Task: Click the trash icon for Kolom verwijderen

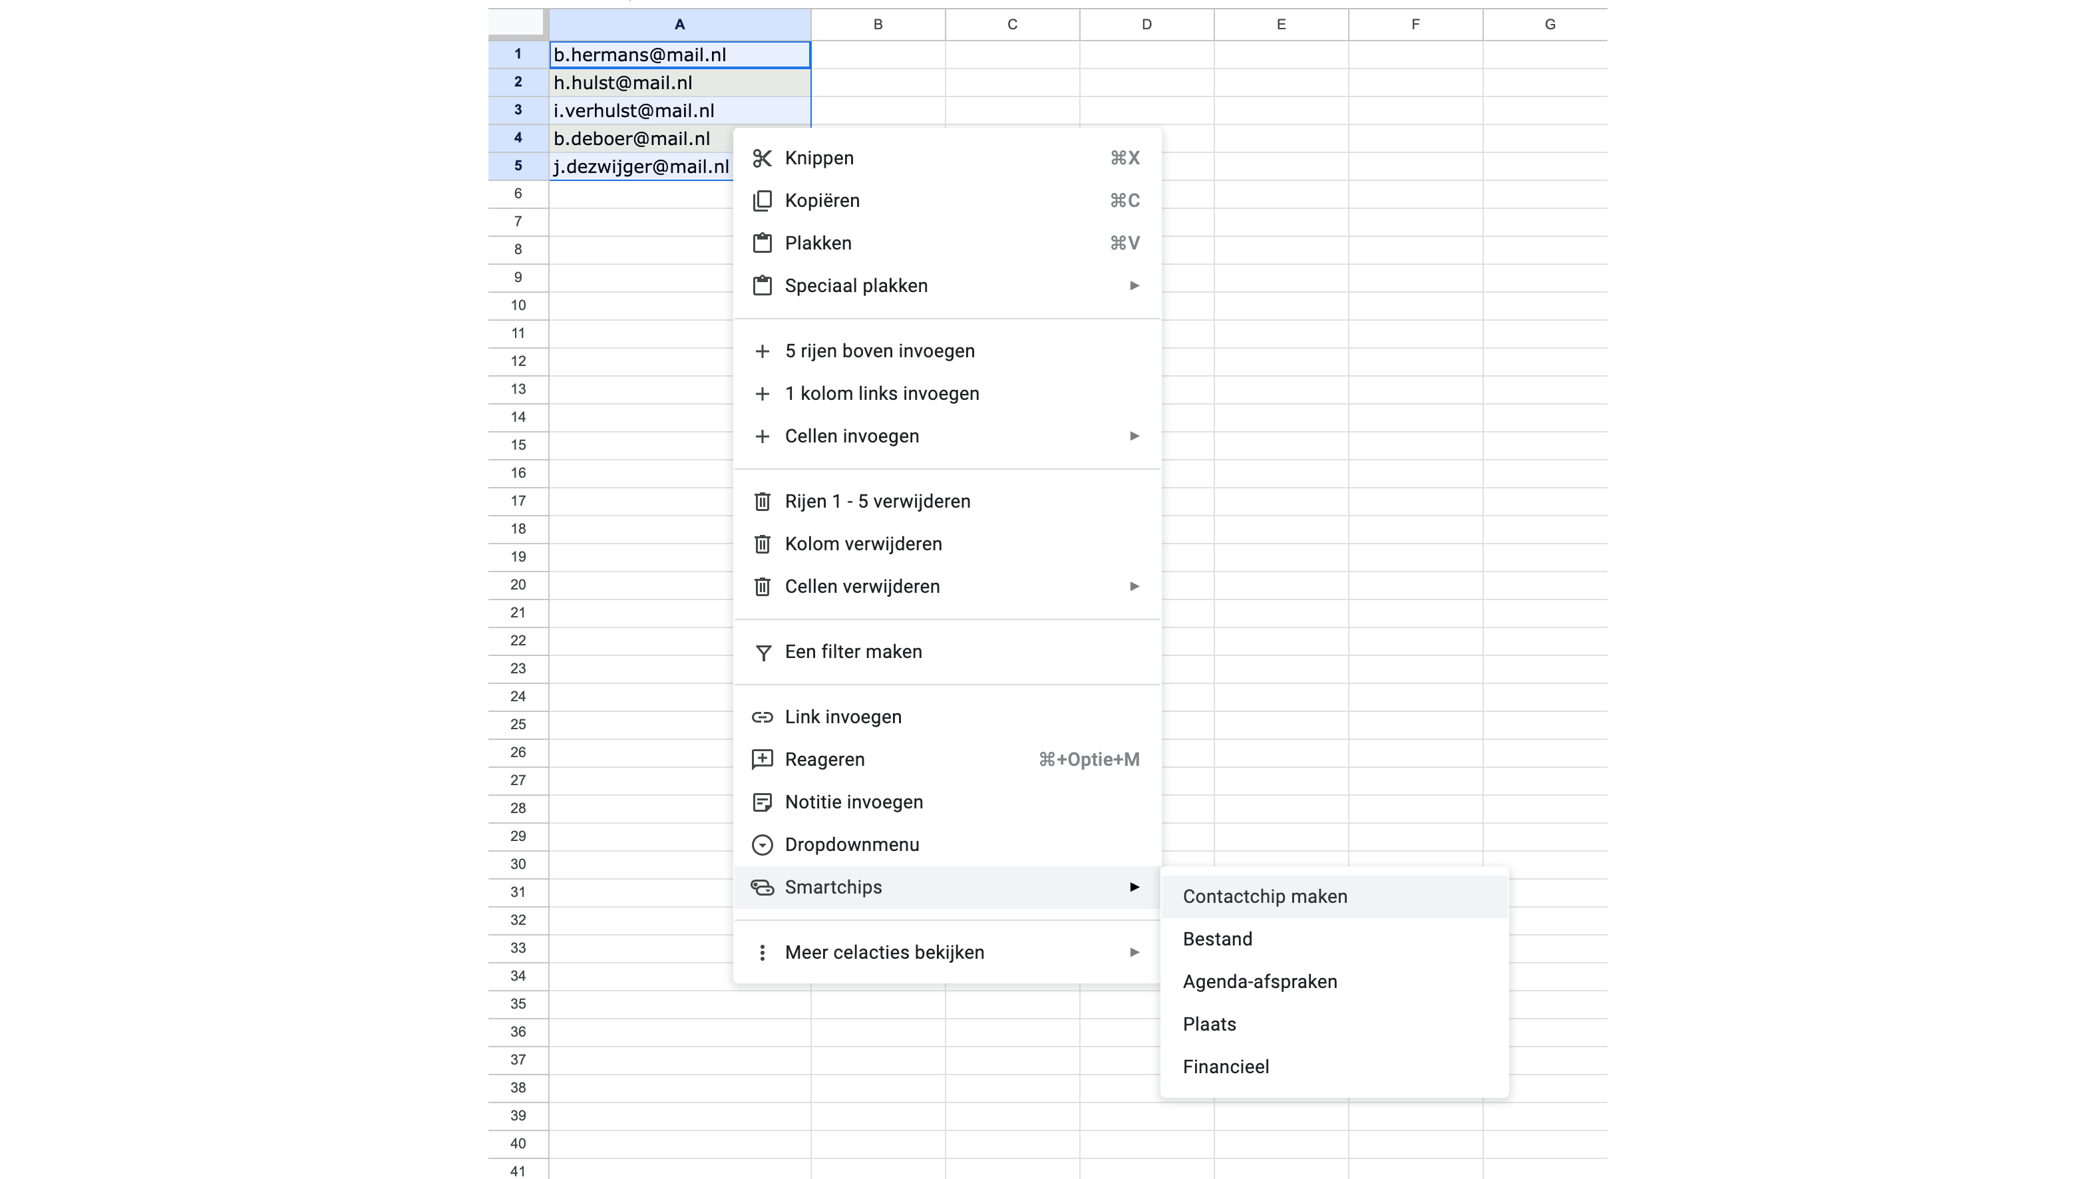Action: [762, 544]
